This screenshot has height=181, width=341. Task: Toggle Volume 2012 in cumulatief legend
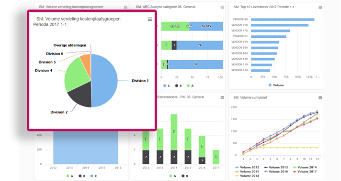(x=247, y=167)
